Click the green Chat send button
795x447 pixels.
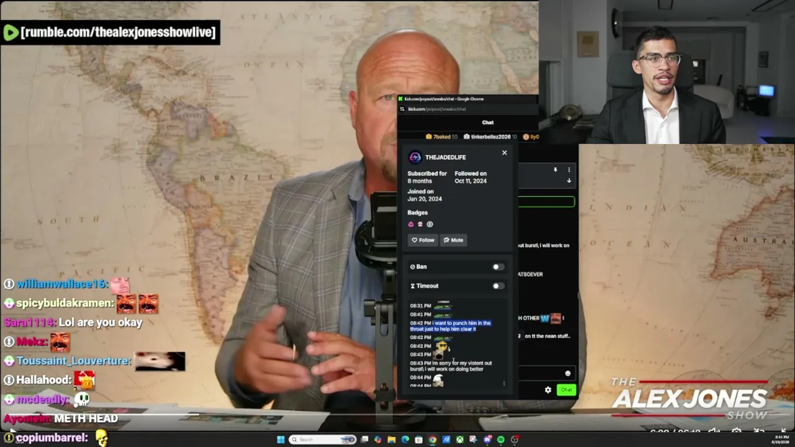(566, 390)
